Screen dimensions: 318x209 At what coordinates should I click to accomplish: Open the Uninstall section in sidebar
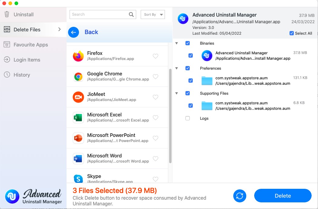pyautogui.click(x=24, y=14)
